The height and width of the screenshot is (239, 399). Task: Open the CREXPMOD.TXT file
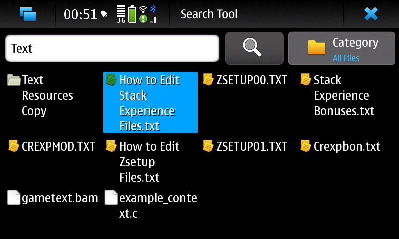(52, 146)
